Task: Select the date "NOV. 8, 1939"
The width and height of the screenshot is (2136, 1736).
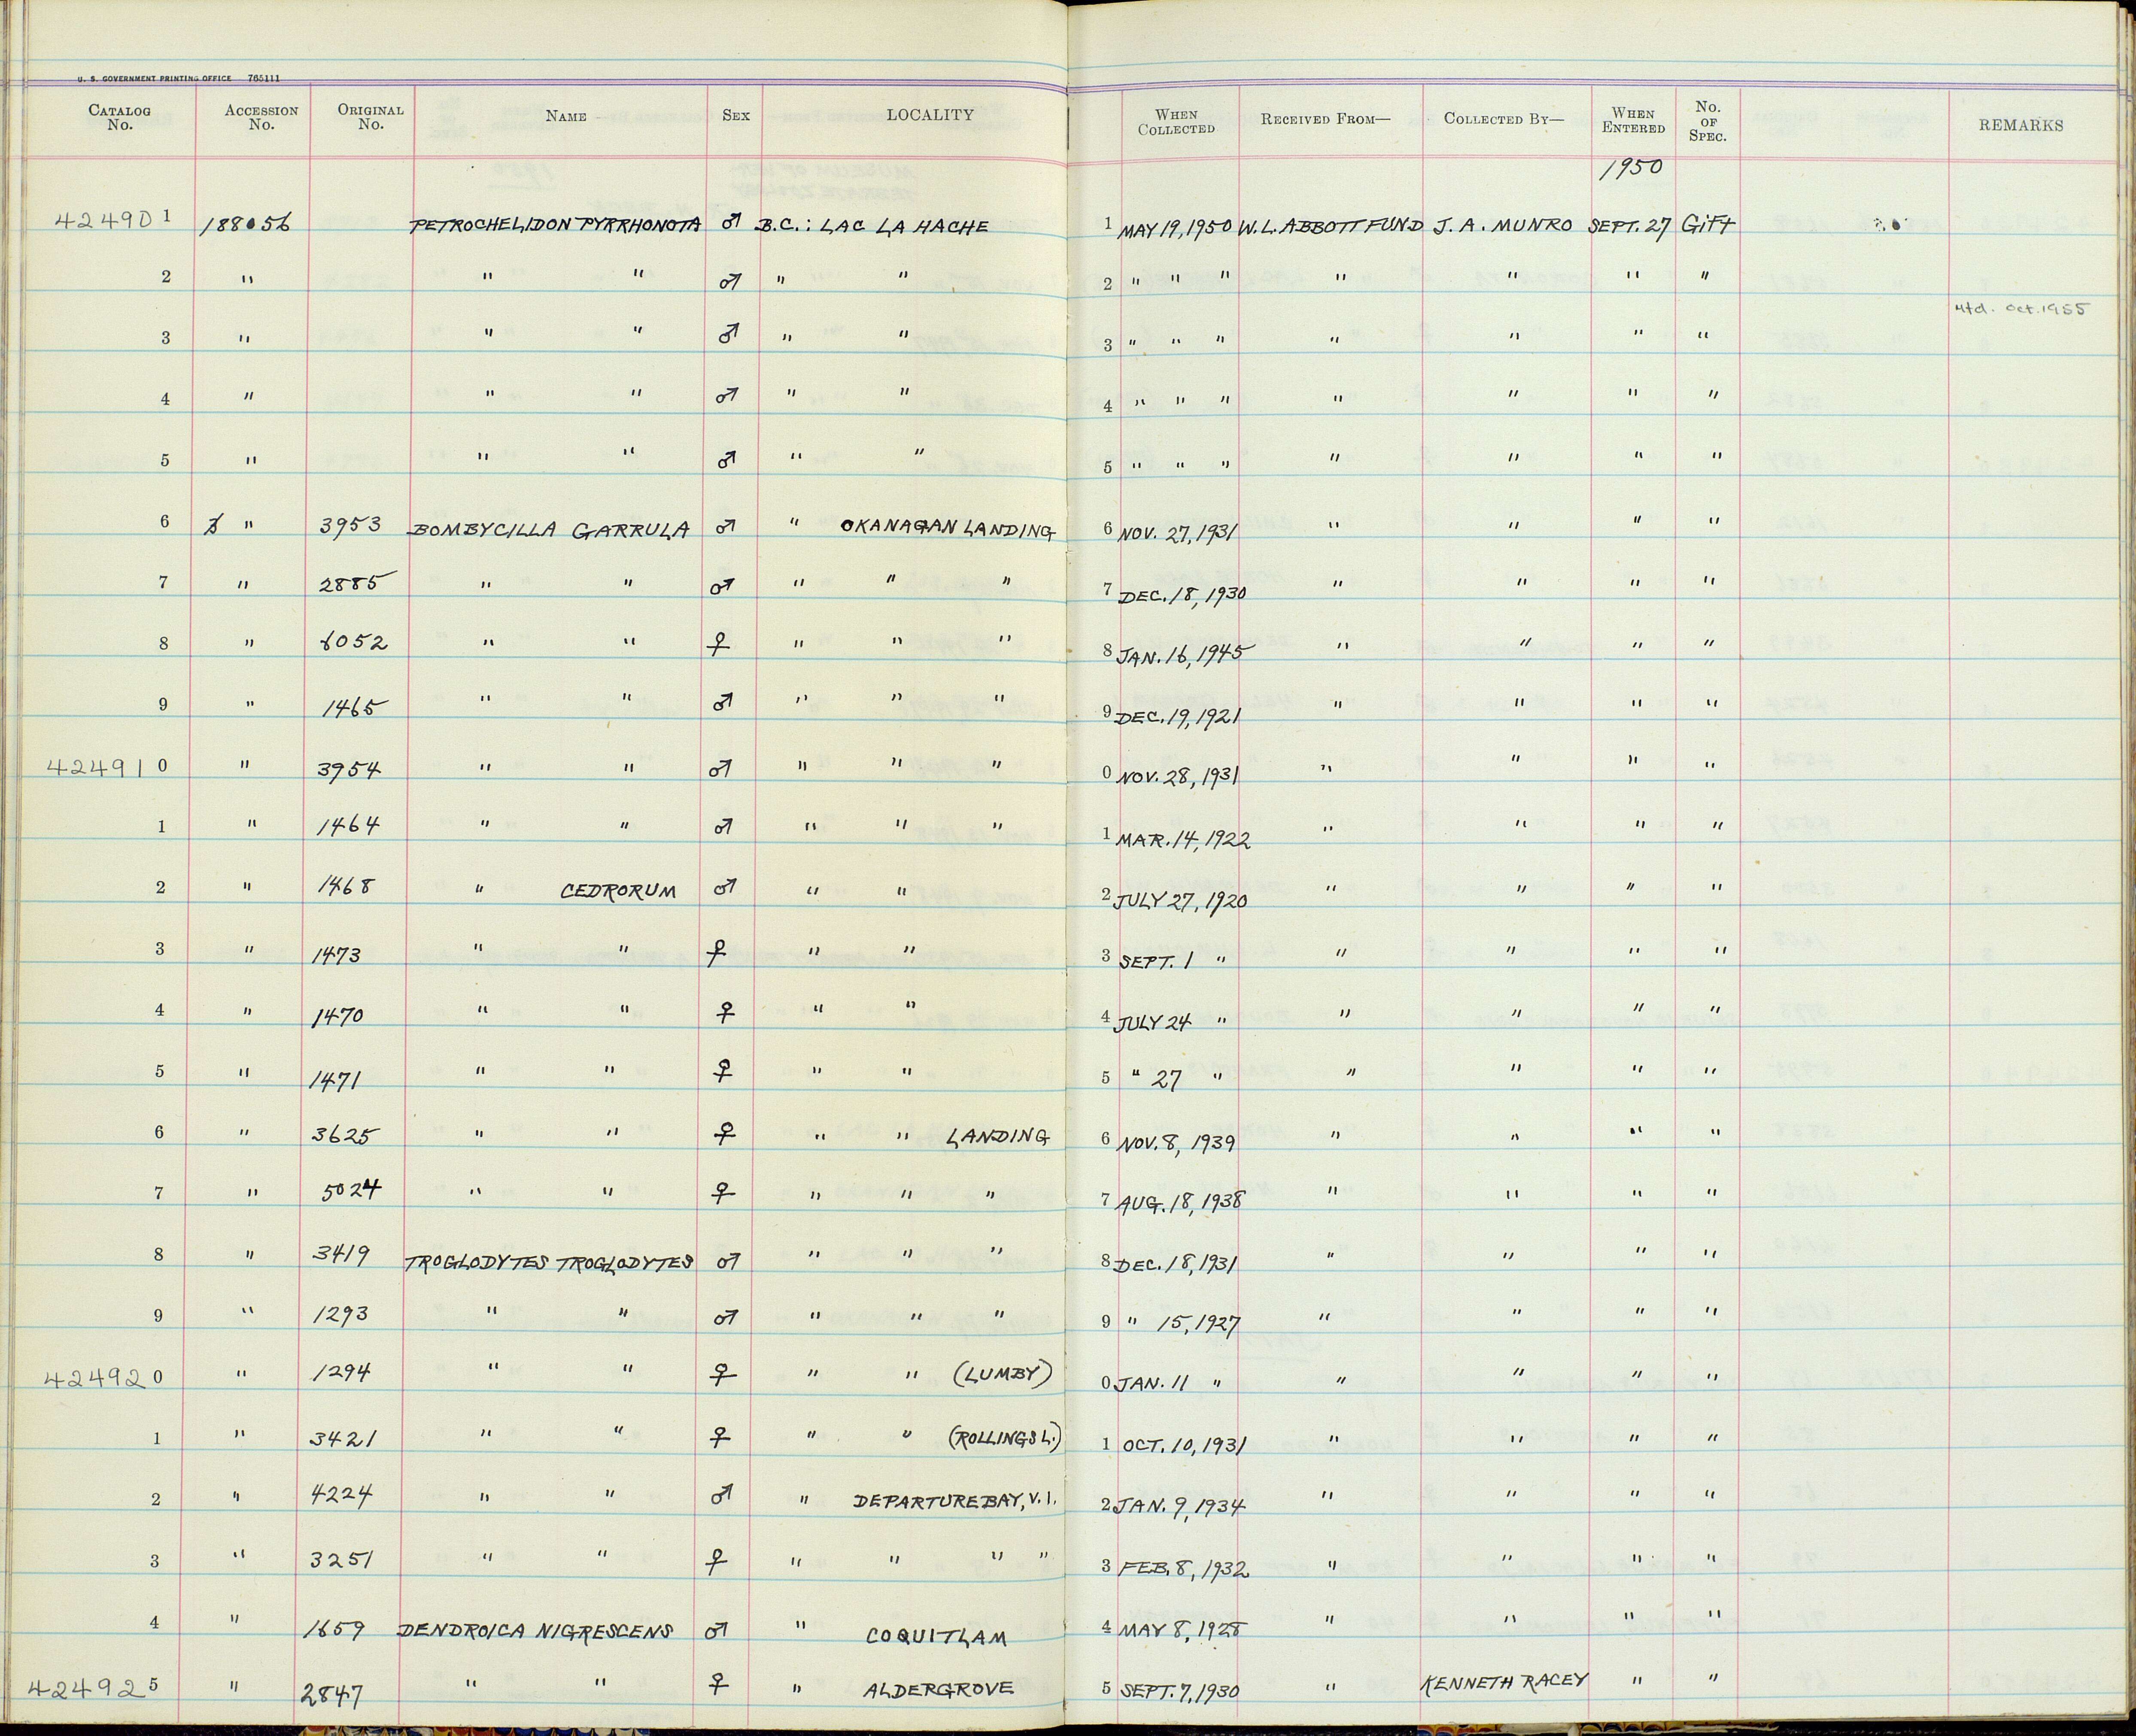Action: click(1177, 1142)
